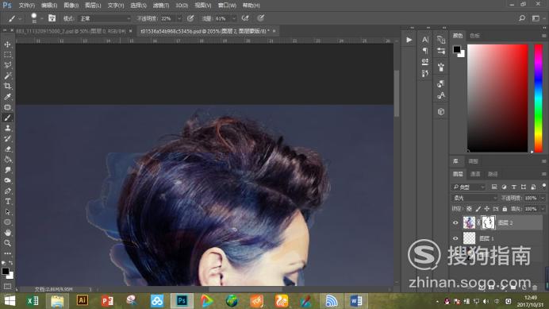The width and height of the screenshot is (549, 309).
Task: Click the Actions play panel icon
Action: 409,40
